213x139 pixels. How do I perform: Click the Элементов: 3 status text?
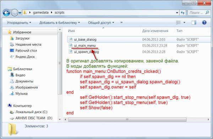point(36,126)
